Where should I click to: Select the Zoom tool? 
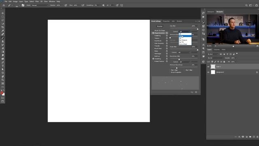click(x=3, y=80)
